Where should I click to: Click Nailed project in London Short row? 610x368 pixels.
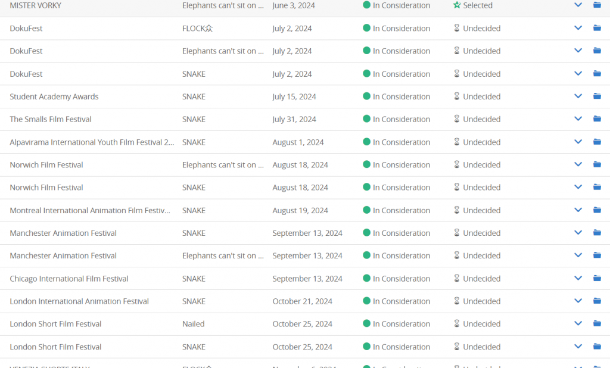tap(194, 324)
